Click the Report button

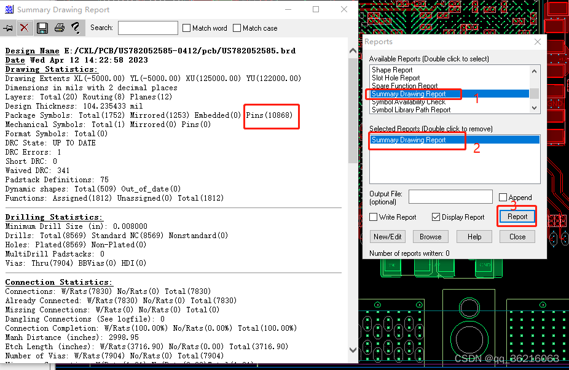click(517, 217)
